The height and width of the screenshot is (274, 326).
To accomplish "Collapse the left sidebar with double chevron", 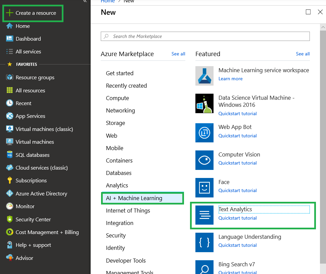I will pos(85,1).
